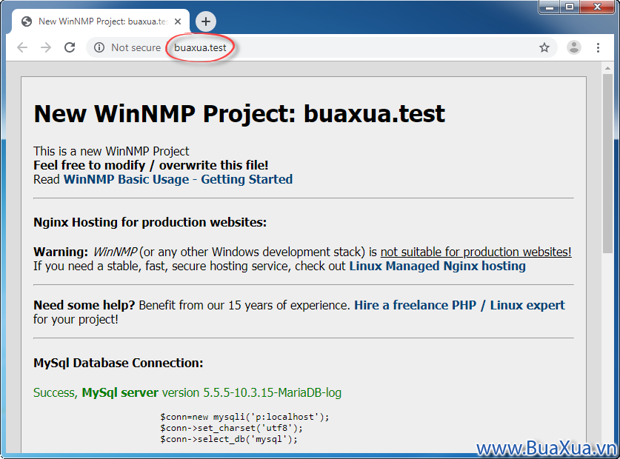Click the code line $conn=new mysqli('p:localhost');
This screenshot has height=459, width=620.
pyautogui.click(x=244, y=417)
